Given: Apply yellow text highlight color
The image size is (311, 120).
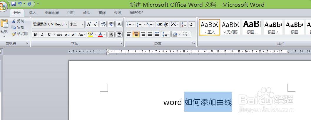Looking at the screenshot, I should tap(91, 35).
